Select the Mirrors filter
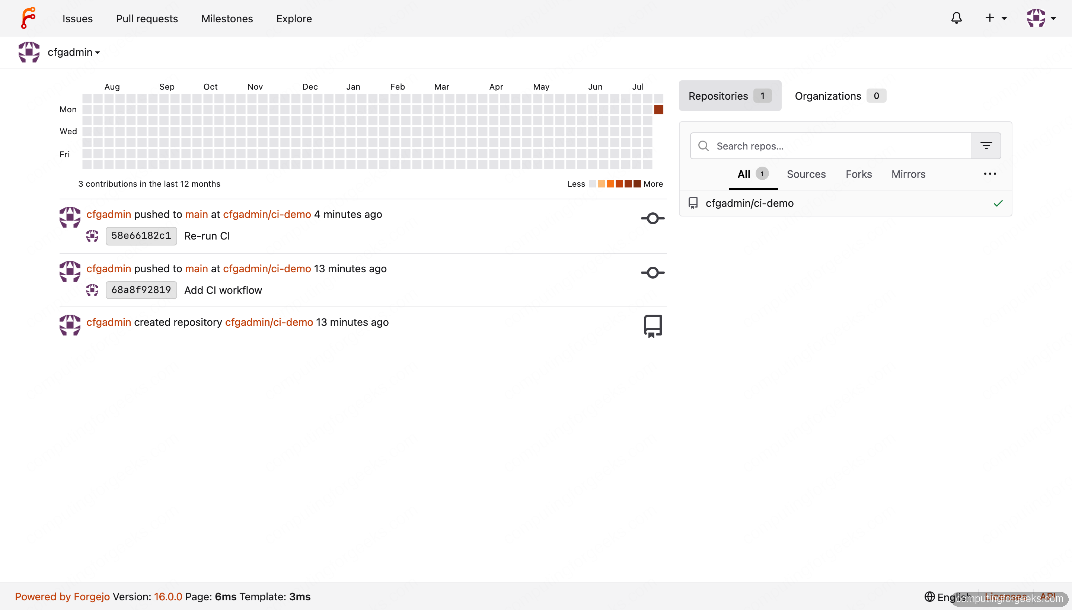Screen dimensions: 1072x610 pos(908,174)
